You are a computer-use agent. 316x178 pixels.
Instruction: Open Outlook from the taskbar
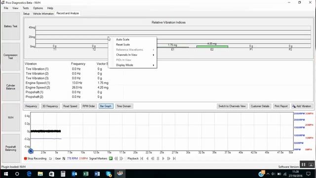75,174
